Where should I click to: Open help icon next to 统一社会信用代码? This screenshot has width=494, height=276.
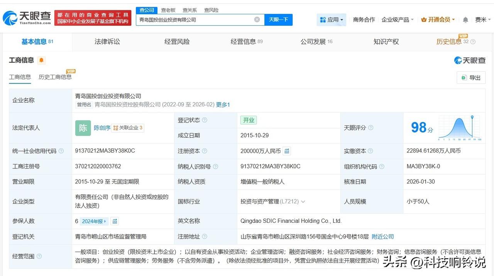click(x=61, y=151)
